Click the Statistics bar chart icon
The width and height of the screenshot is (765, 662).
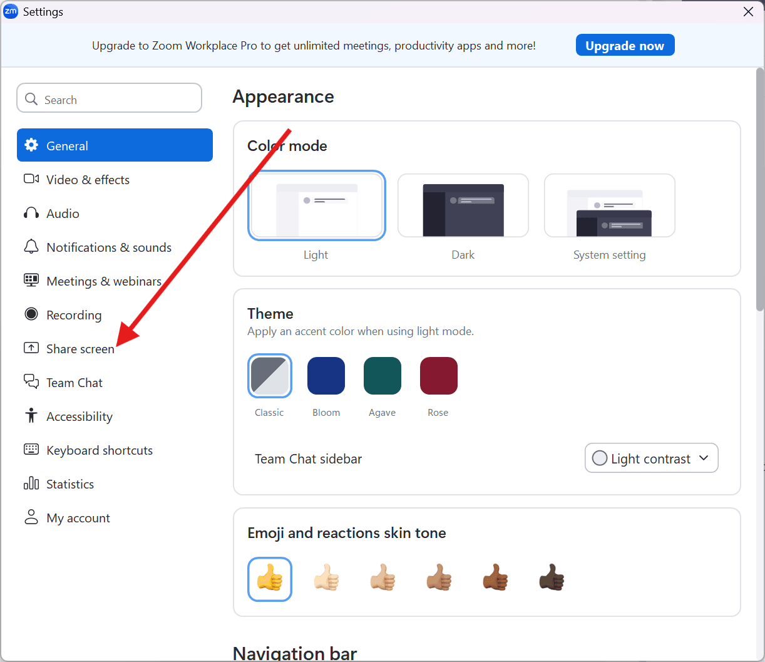(x=31, y=484)
